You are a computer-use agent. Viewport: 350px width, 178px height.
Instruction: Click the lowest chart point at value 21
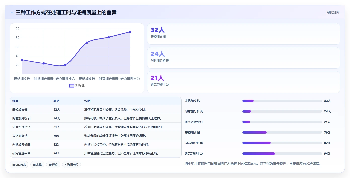pos(65,65)
